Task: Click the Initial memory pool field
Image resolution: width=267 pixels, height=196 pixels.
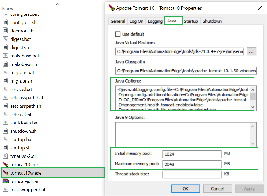Action: coord(192,154)
